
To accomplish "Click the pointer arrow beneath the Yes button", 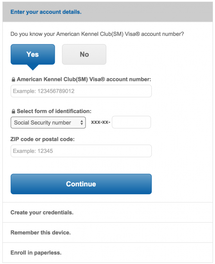I will [33, 67].
